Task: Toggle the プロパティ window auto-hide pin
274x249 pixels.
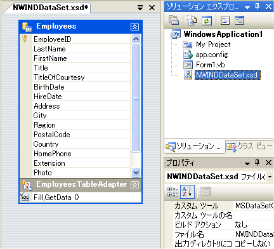Action: click(x=258, y=163)
